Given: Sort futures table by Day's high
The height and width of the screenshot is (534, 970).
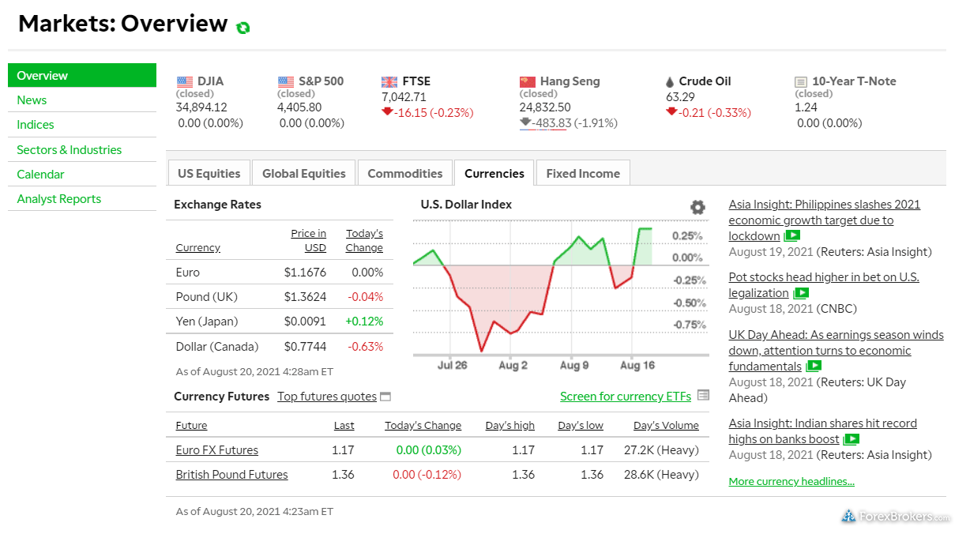Looking at the screenshot, I should pyautogui.click(x=509, y=425).
